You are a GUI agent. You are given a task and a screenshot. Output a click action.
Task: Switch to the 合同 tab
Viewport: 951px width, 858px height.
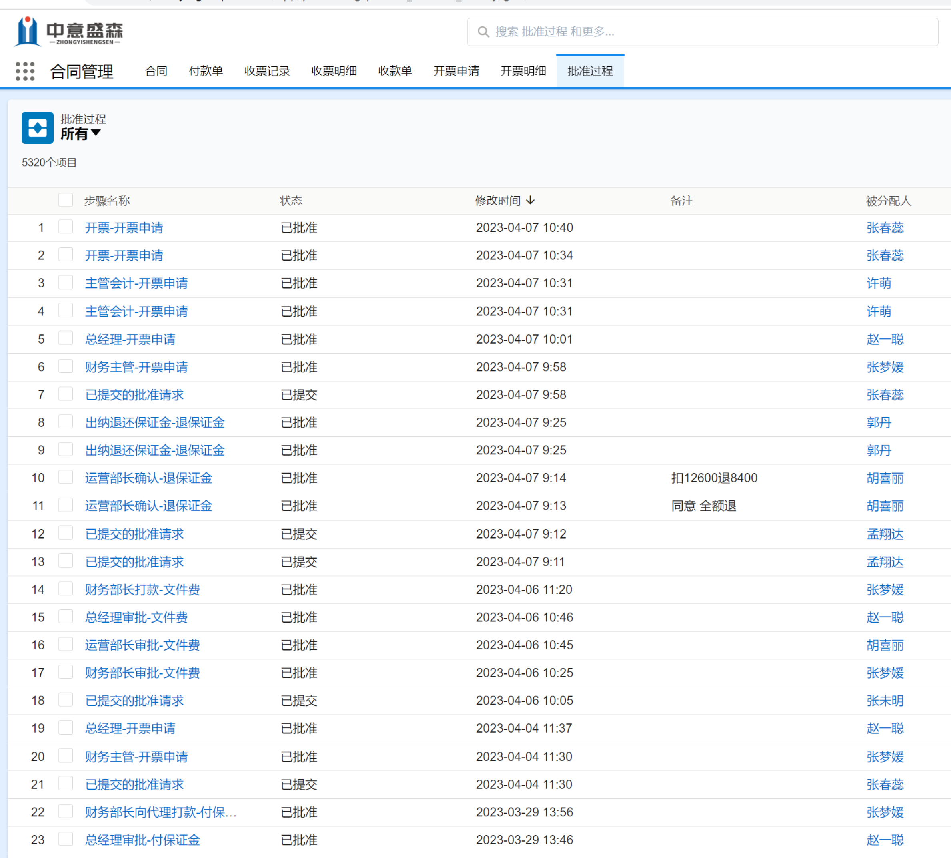pos(156,71)
